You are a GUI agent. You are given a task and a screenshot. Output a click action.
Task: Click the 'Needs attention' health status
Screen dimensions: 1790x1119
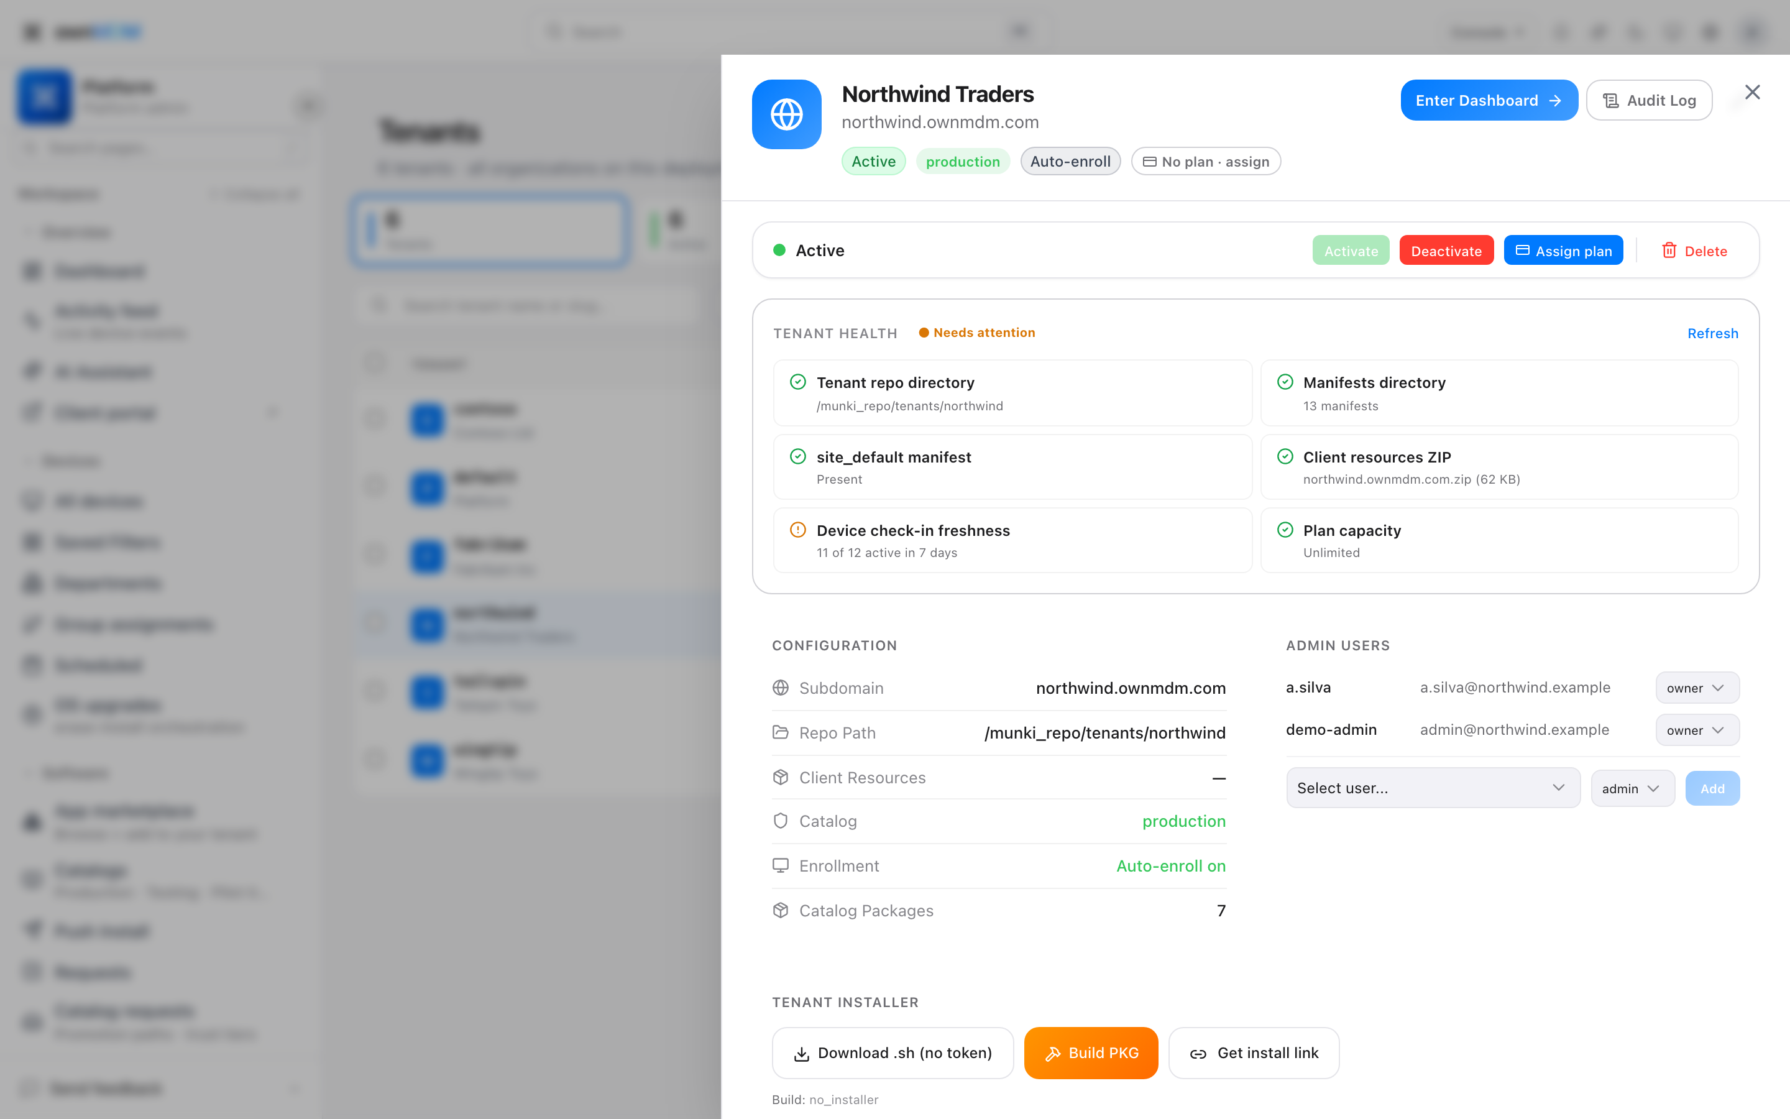(977, 333)
